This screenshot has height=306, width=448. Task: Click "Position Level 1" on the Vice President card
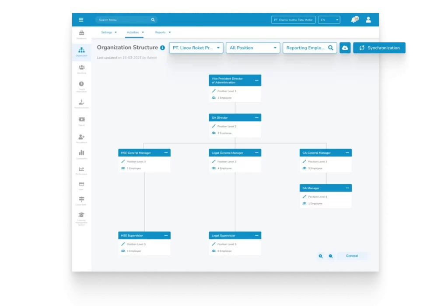click(227, 91)
